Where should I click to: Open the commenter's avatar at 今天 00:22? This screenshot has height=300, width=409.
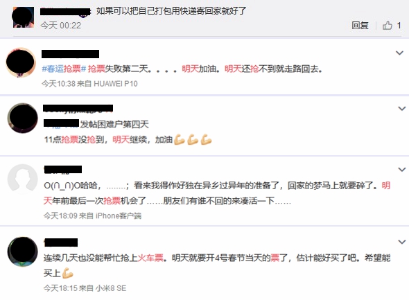pyautogui.click(x=24, y=17)
